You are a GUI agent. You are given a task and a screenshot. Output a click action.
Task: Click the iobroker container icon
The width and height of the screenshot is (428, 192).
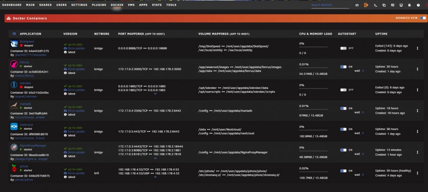(x=14, y=85)
